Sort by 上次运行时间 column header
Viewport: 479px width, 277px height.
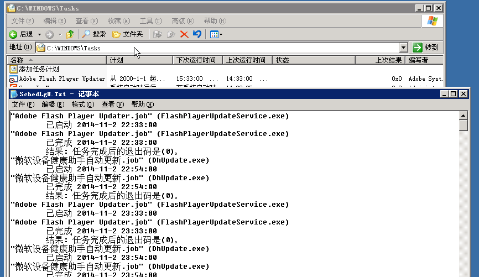coord(247,60)
